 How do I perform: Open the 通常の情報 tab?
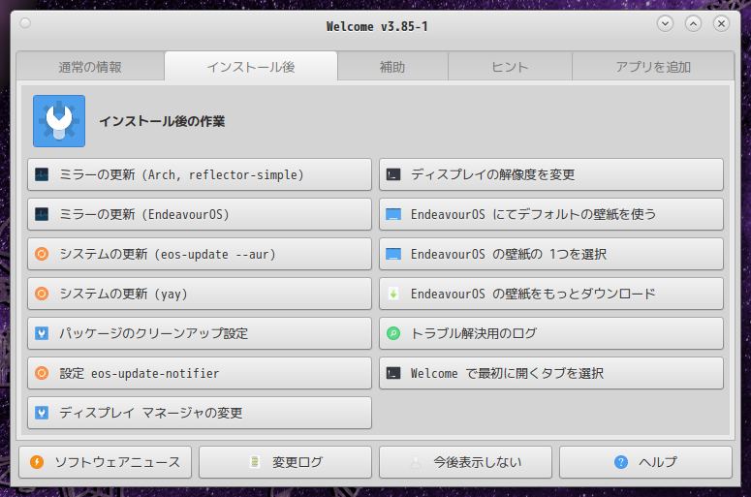pyautogui.click(x=90, y=67)
